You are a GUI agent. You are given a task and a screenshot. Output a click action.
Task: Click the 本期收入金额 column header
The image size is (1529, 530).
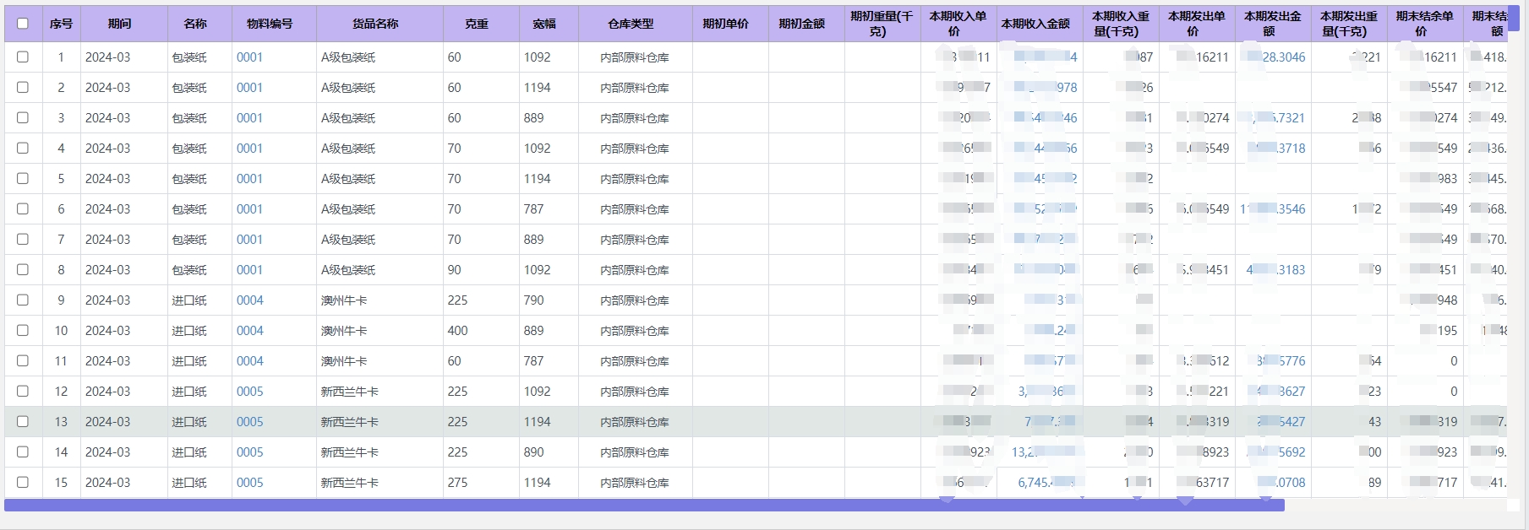[x=1035, y=24]
